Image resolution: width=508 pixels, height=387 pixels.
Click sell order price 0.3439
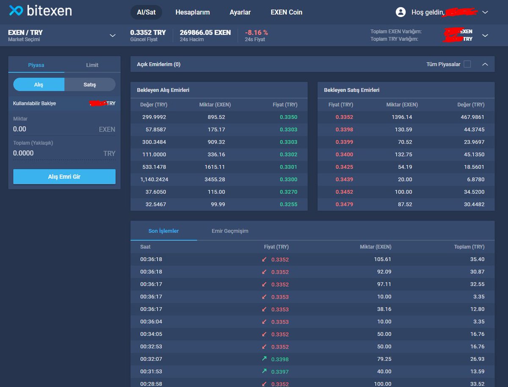click(344, 180)
